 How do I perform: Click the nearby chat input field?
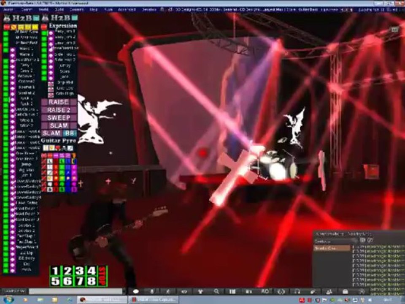click(x=75, y=292)
